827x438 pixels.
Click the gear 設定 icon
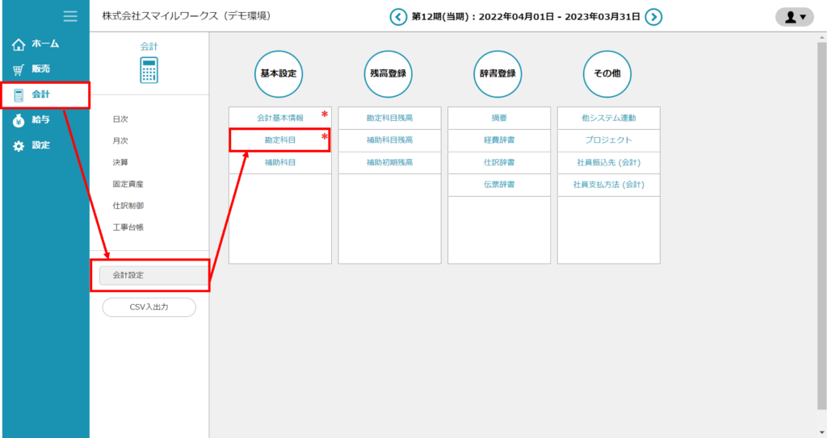pos(19,146)
